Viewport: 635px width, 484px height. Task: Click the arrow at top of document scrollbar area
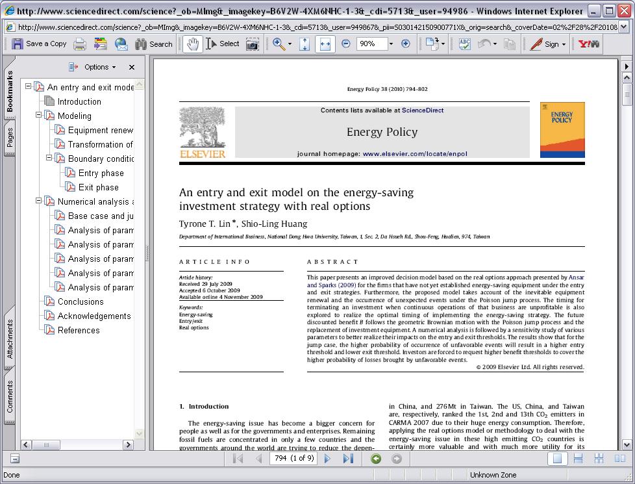627,66
